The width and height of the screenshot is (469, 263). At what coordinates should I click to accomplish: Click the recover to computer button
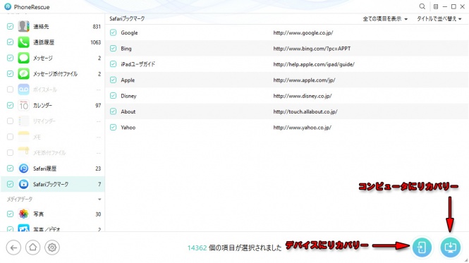(x=450, y=247)
